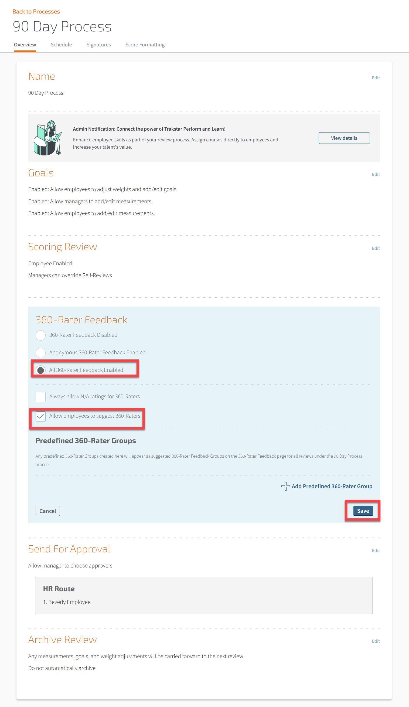Click the plus icon for adding rater group
The height and width of the screenshot is (707, 409).
coord(285,486)
